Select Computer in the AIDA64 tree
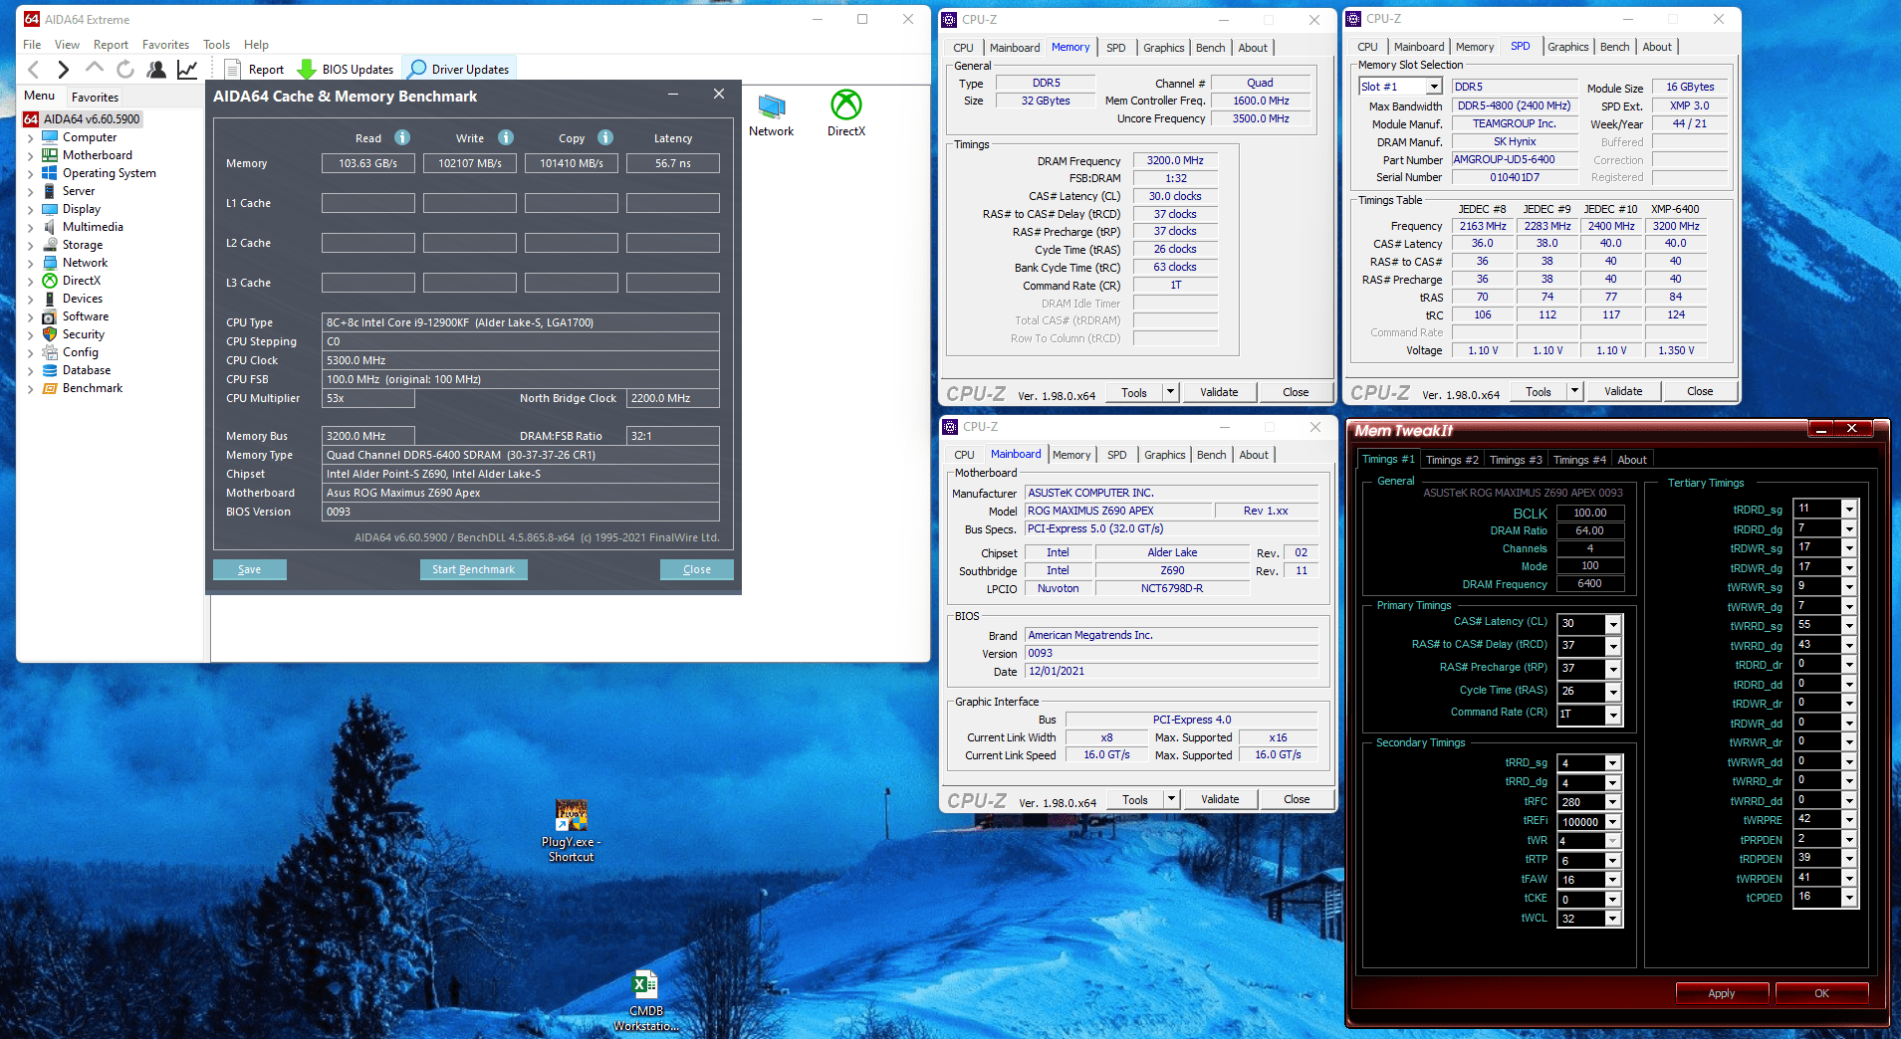Screen dimensions: 1901x1039 [90, 137]
